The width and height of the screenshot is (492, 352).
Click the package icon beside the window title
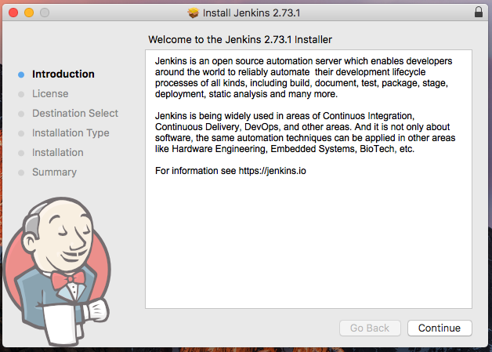click(x=194, y=13)
